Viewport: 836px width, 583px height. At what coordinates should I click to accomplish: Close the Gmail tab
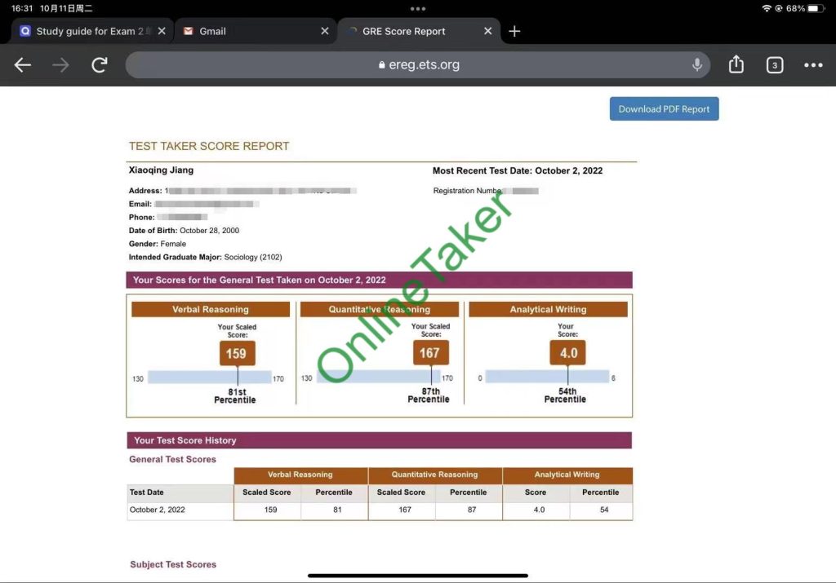click(x=325, y=32)
